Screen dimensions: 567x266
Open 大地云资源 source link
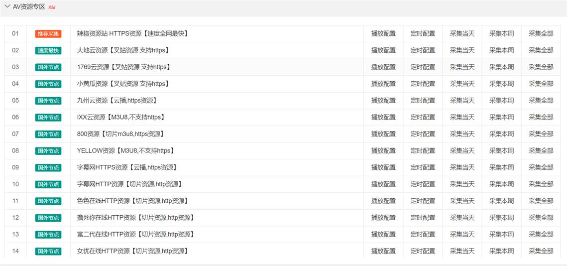123,50
